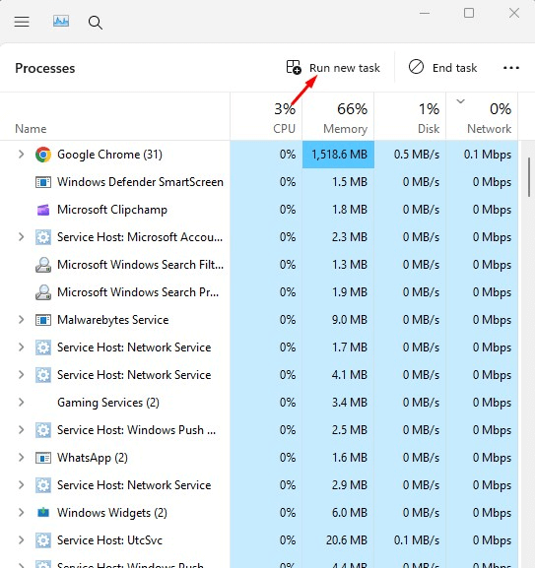Sort by the Disk column header
Screen dimensions: 535x568
tap(410, 116)
